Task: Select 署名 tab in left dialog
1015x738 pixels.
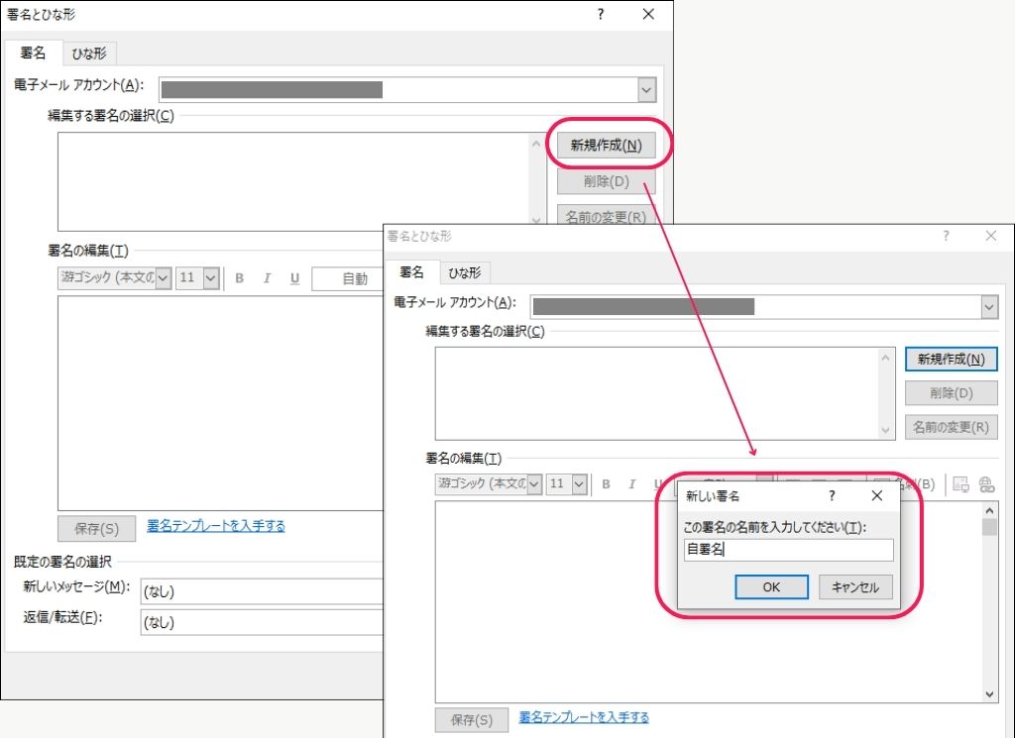Action: tap(33, 53)
